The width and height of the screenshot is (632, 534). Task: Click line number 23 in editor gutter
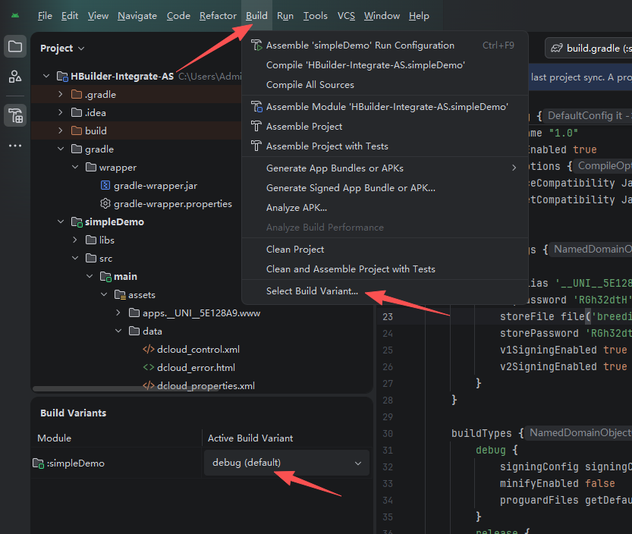(x=388, y=317)
